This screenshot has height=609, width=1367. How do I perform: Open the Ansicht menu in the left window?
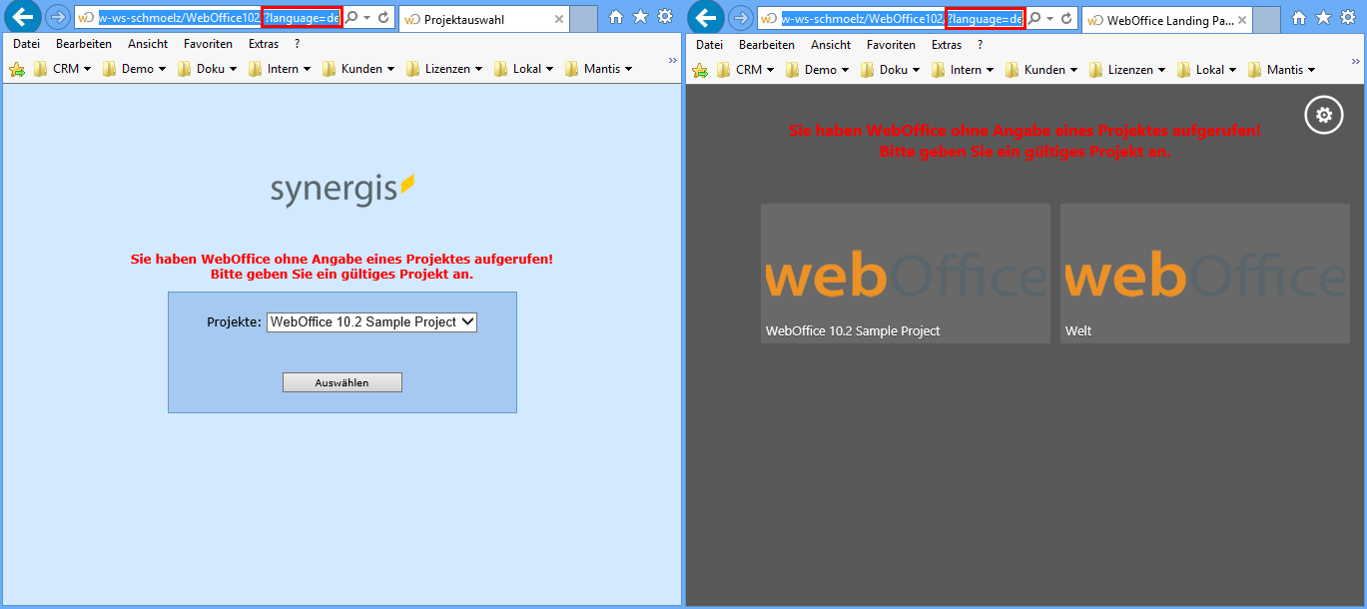(148, 44)
